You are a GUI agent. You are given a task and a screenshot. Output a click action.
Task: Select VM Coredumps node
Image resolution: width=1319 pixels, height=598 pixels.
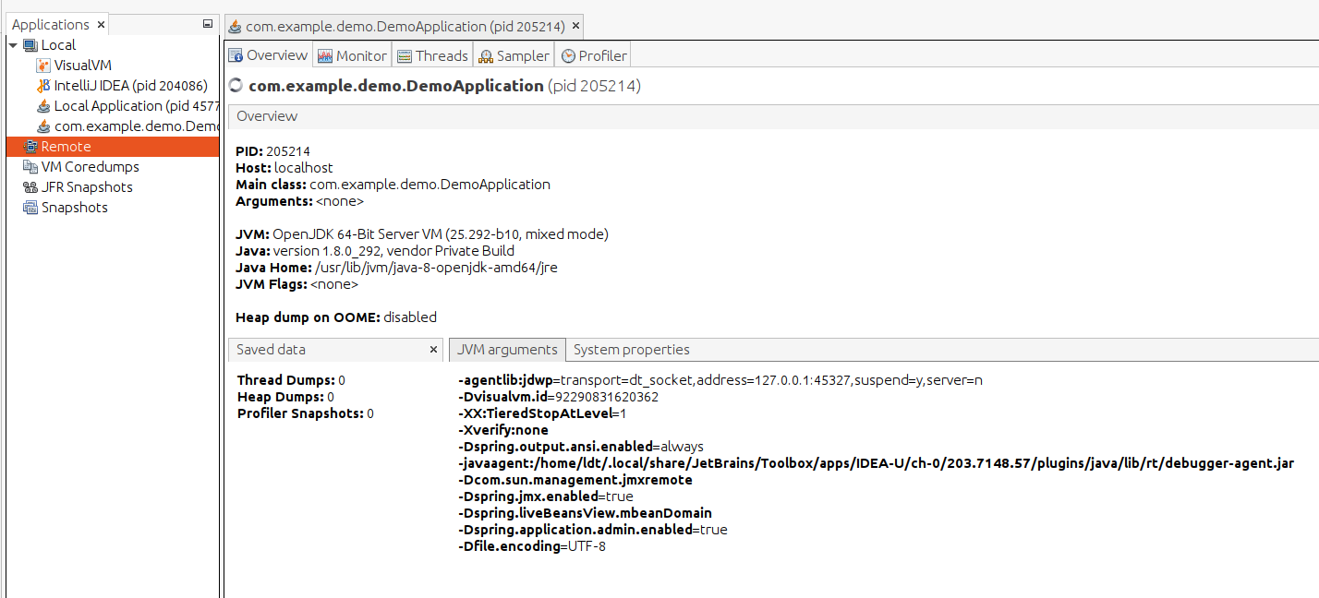click(x=91, y=167)
